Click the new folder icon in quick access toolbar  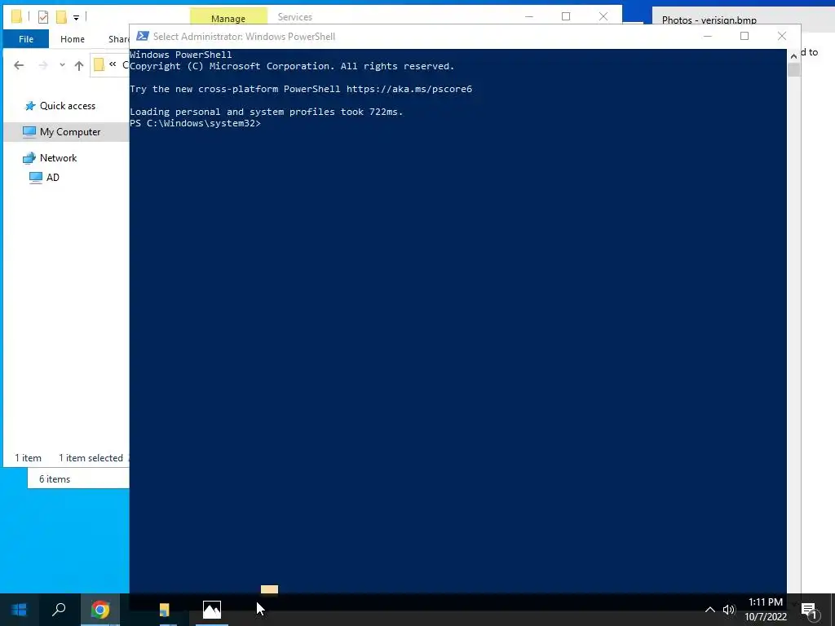point(62,17)
